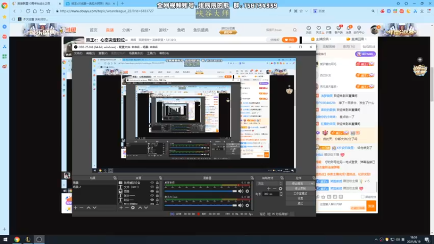Move selected source down in Sources panel

click(x=146, y=208)
